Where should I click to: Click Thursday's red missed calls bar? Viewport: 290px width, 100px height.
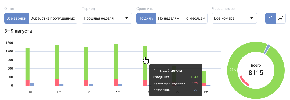point(115,82)
